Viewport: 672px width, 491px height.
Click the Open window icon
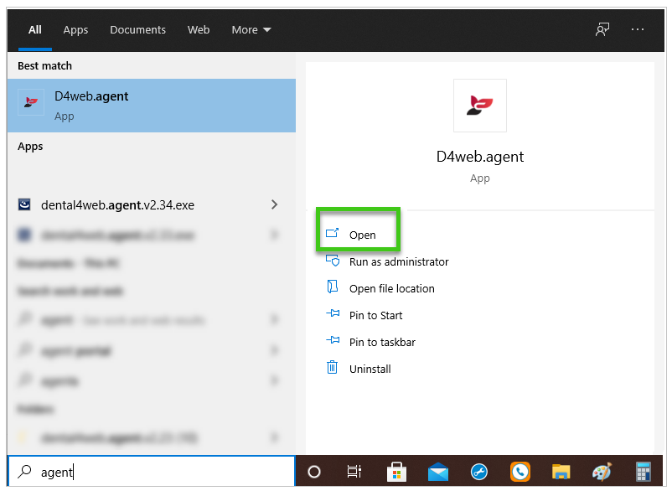tap(332, 233)
